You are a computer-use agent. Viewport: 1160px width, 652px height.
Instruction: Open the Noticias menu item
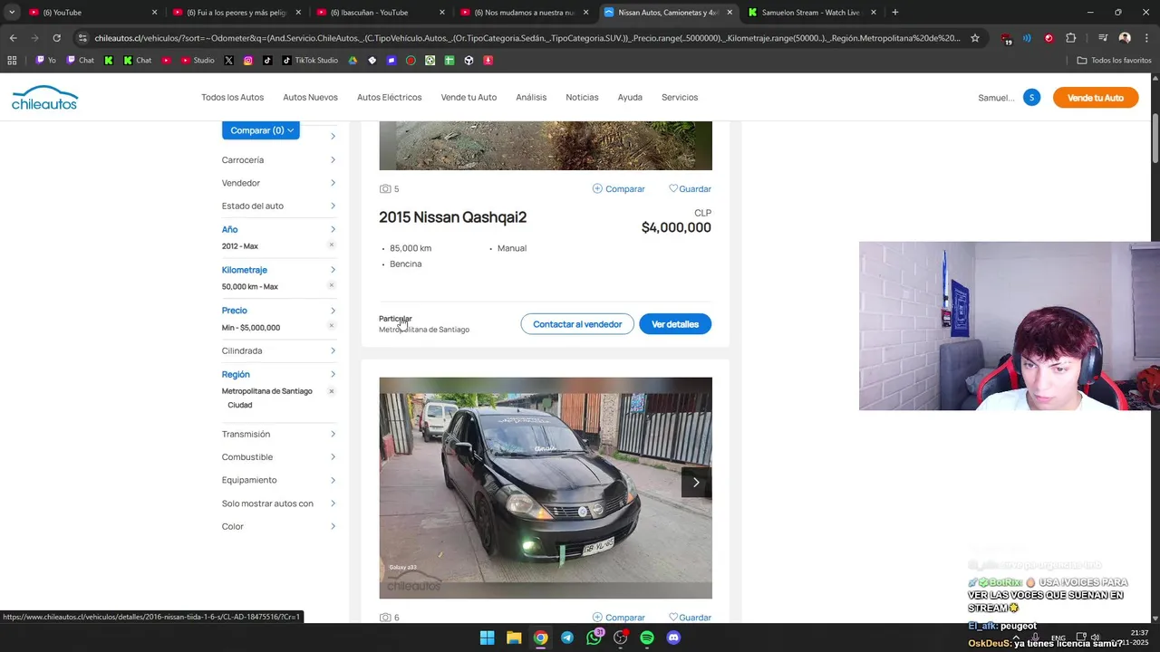[582, 98]
